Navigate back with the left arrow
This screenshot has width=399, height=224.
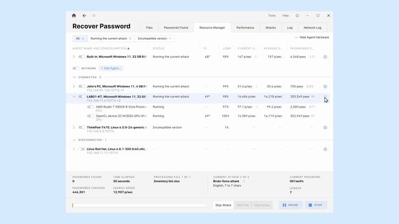(x=84, y=16)
